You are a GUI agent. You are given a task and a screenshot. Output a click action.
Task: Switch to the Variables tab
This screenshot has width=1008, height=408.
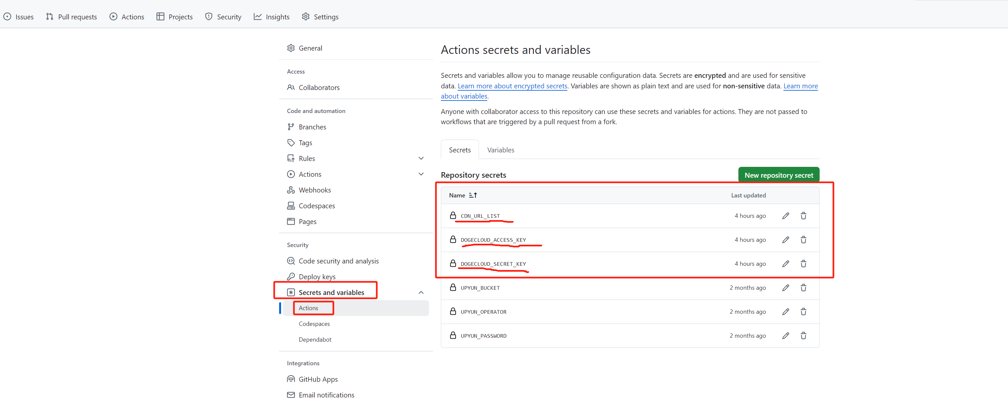(x=500, y=150)
